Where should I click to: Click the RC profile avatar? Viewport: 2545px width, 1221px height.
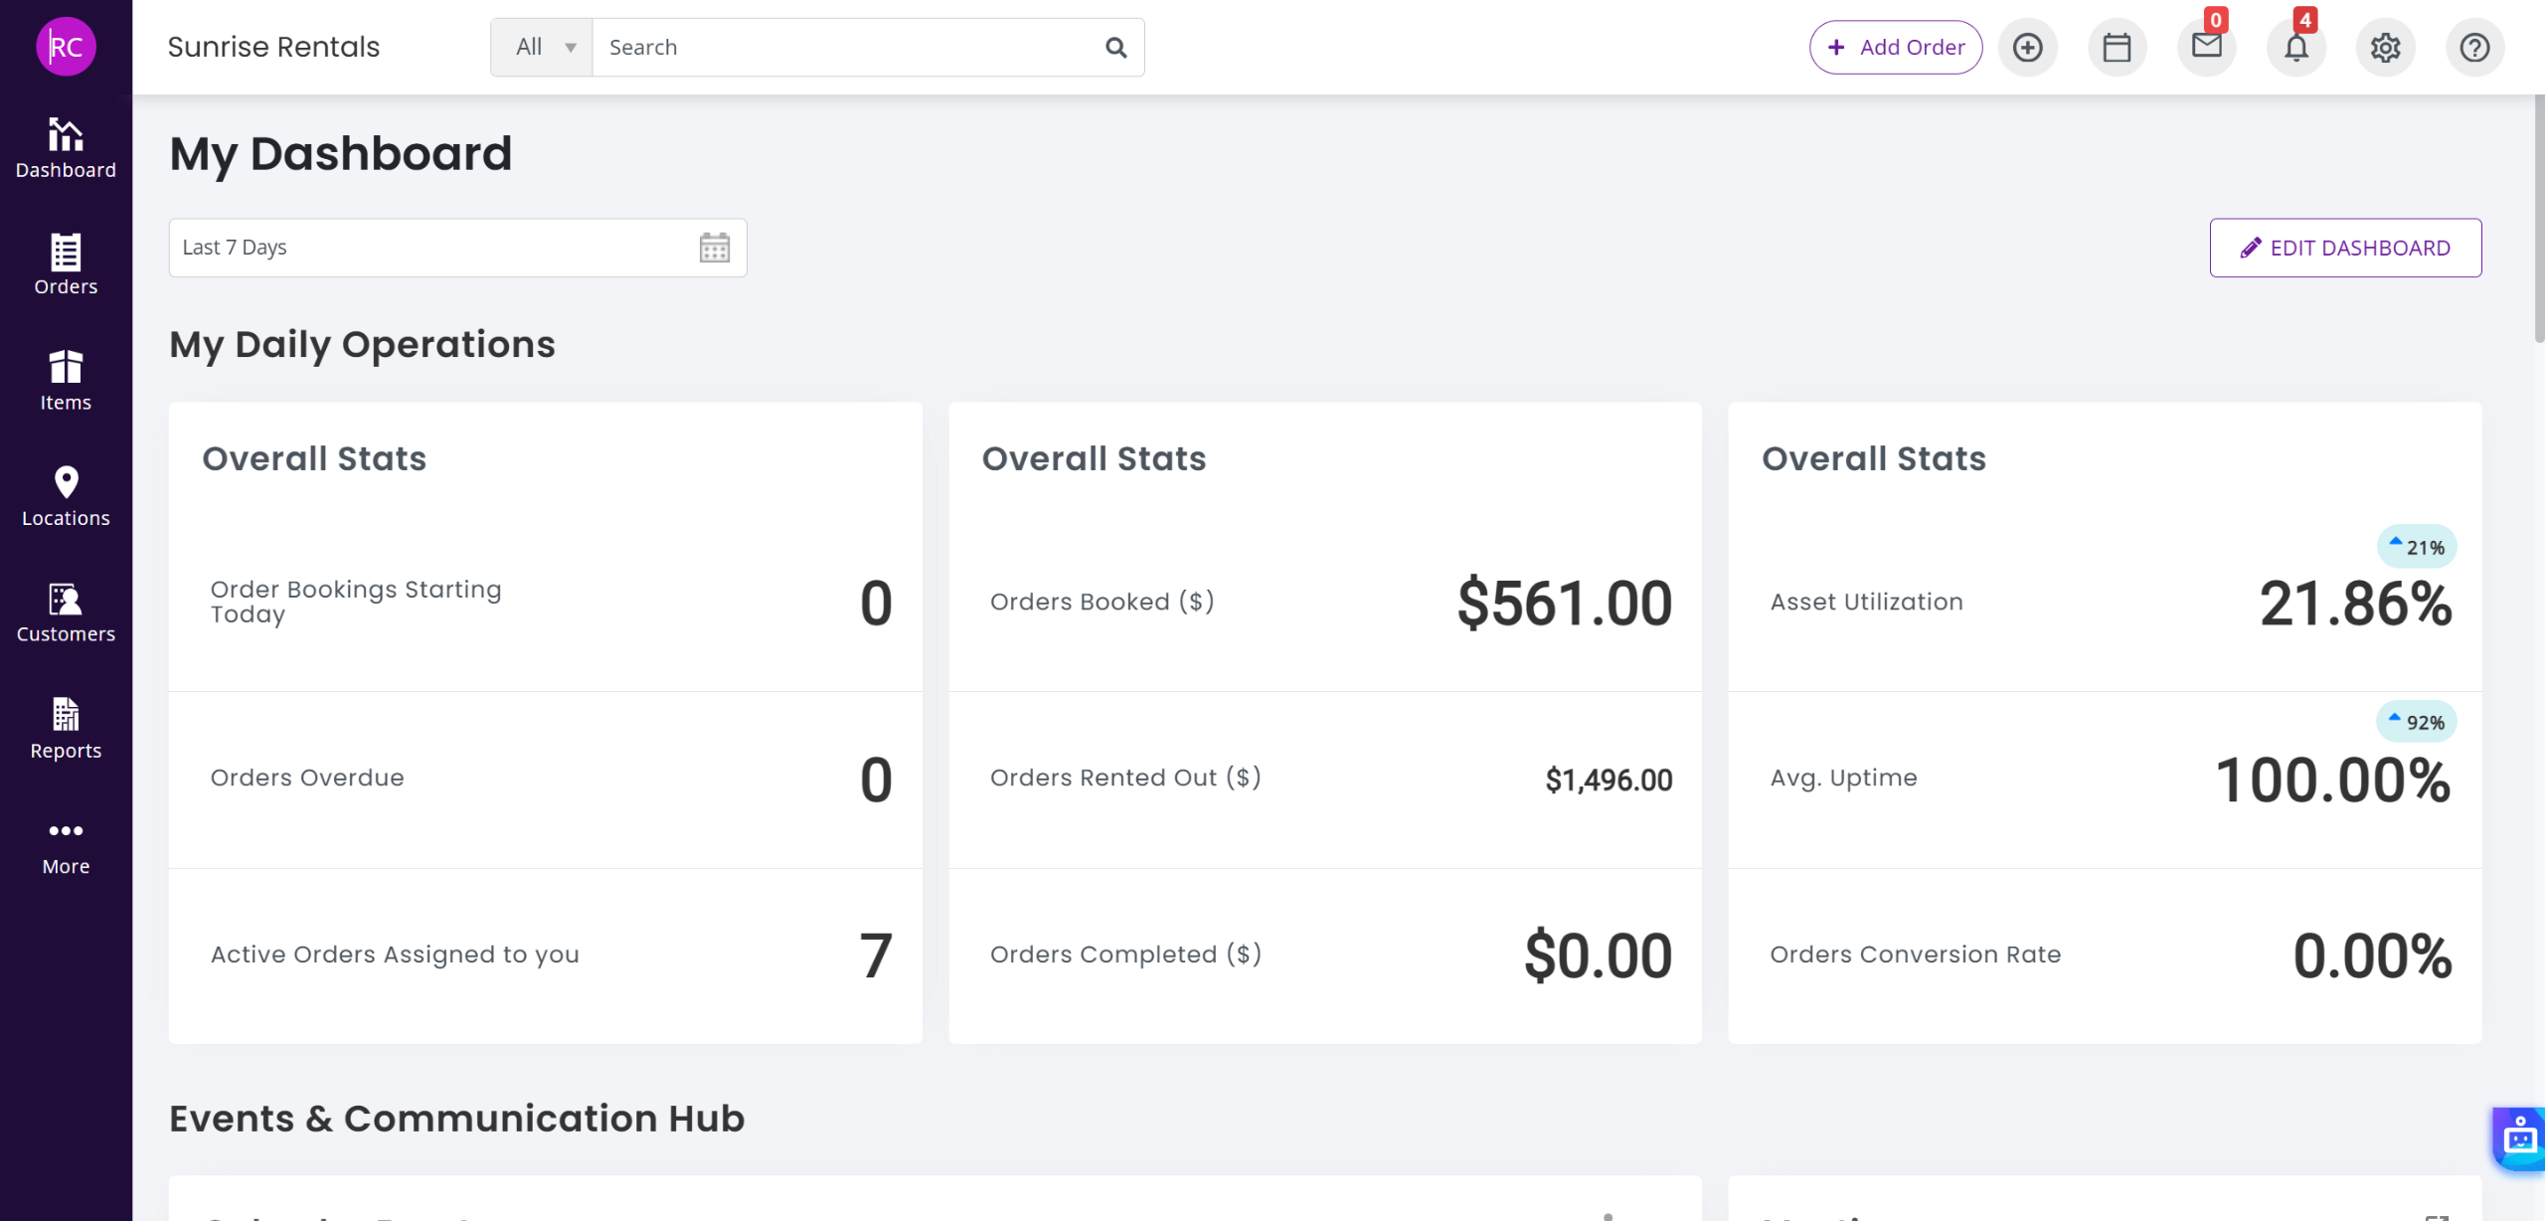point(66,47)
